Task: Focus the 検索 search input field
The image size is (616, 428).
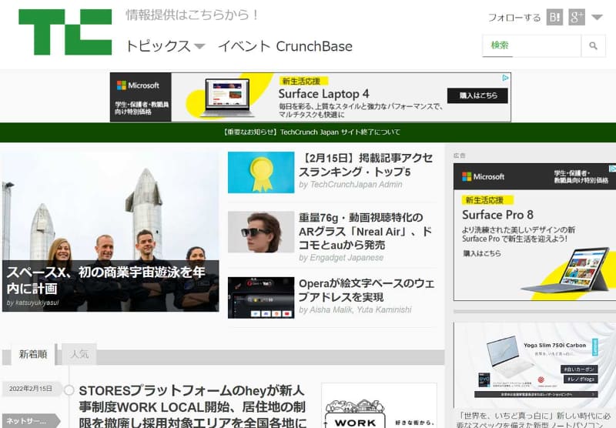Action: (531, 46)
